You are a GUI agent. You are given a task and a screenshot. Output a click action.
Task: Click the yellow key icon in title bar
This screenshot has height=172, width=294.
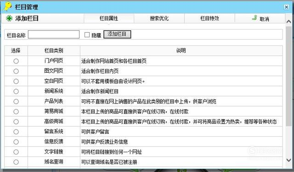(x=8, y=6)
